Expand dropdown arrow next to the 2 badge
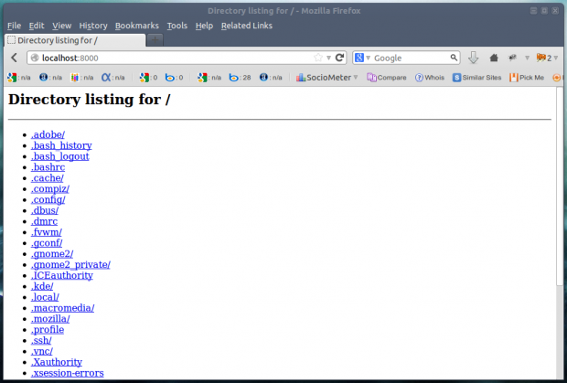Viewport: 567px width, 383px height. pos(556,58)
